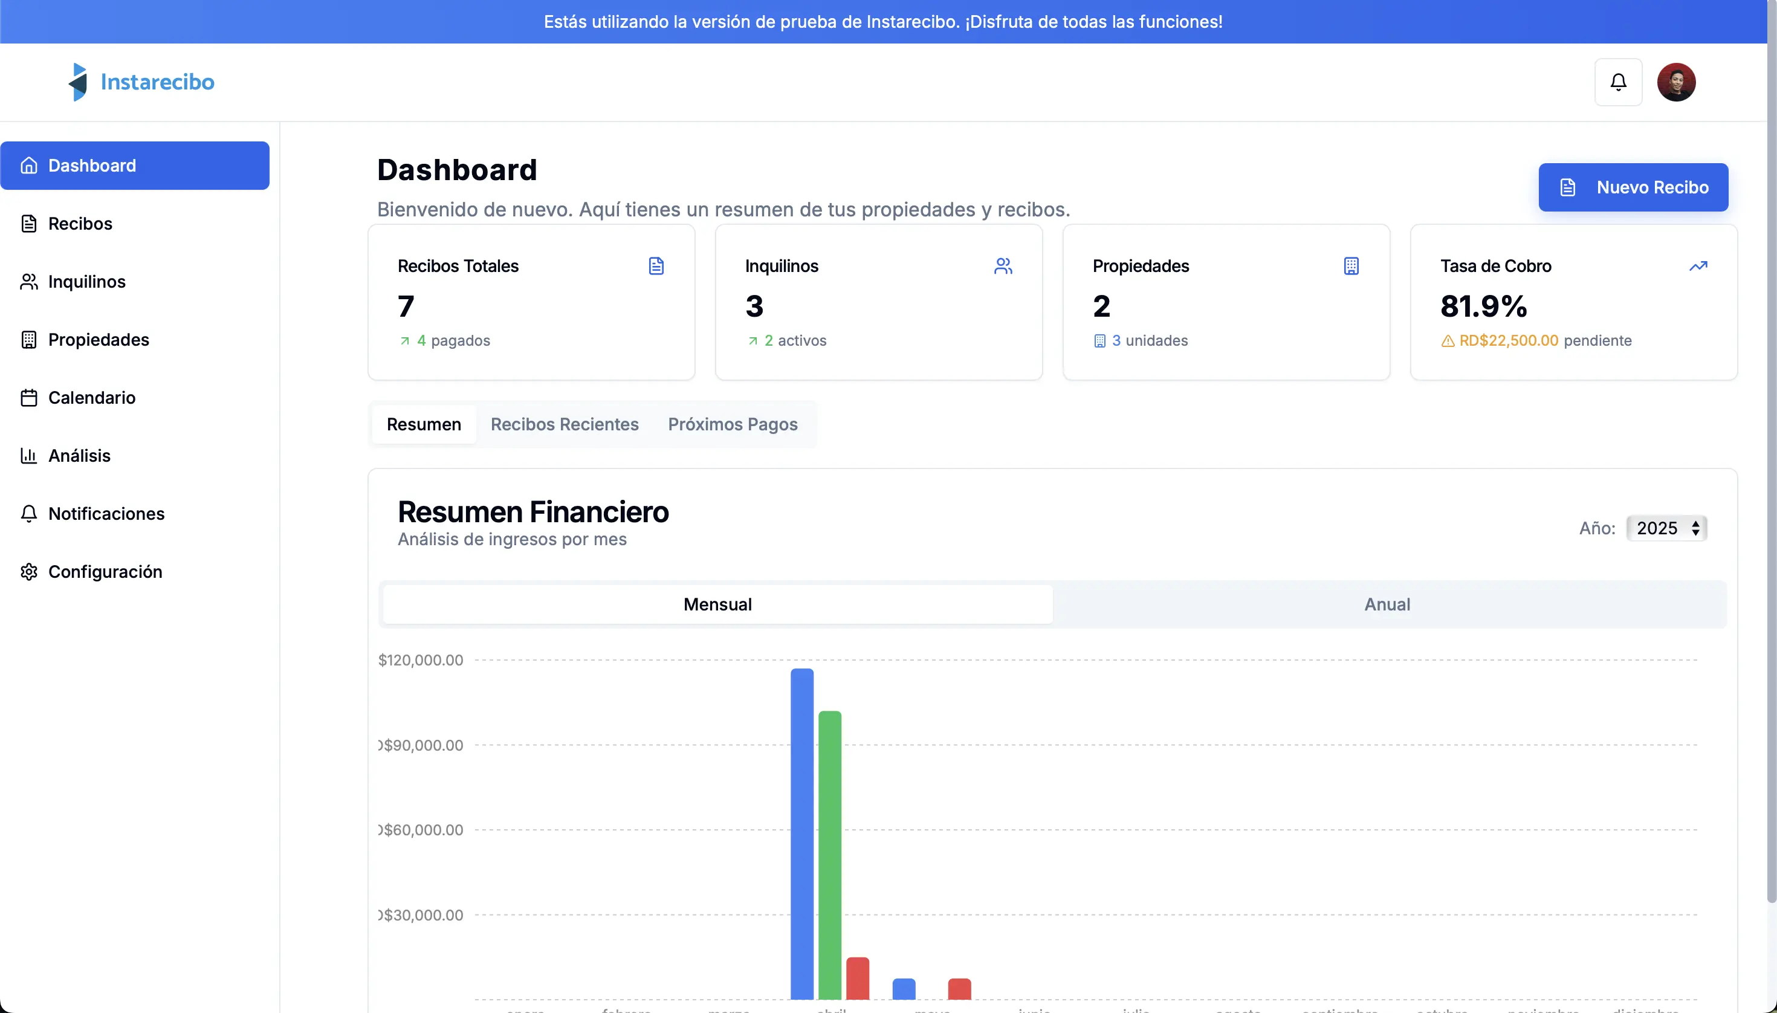The width and height of the screenshot is (1777, 1013).
Task: Click the Recibos document icon in sidebar
Action: (28, 224)
